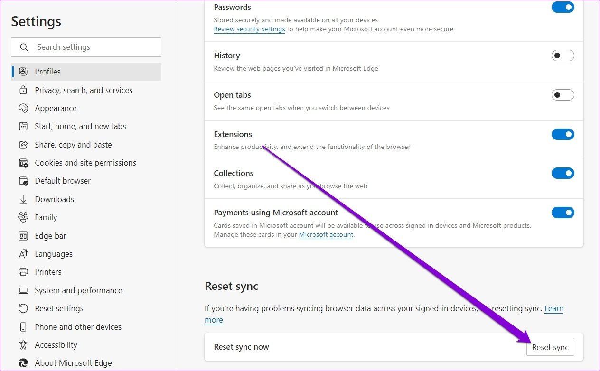Click the Cookies and site permissions icon
This screenshot has width=600, height=371.
(x=23, y=163)
